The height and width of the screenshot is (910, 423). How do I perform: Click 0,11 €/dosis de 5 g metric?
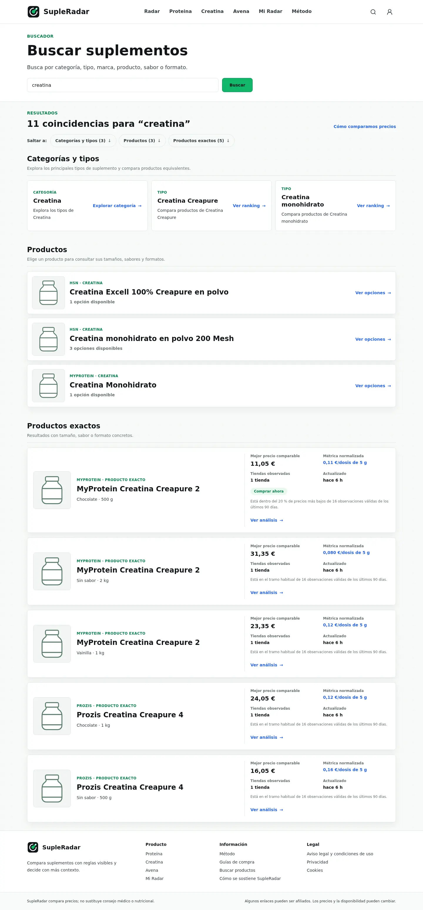tap(345, 463)
